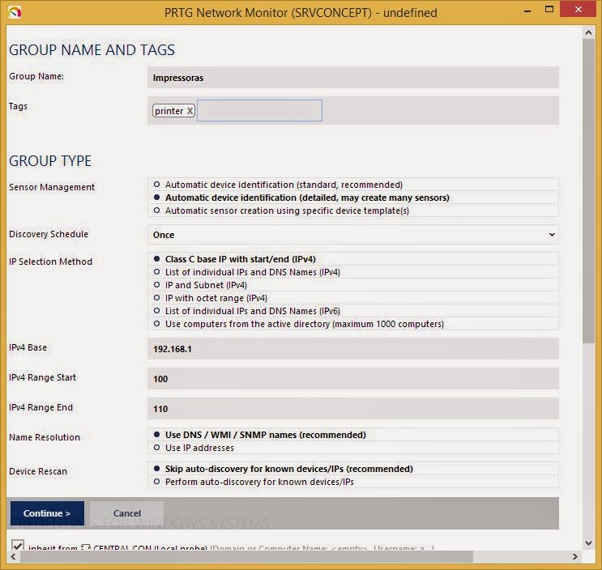Click the GROUP TYPE heading
Screen dimensions: 602x570
point(50,161)
